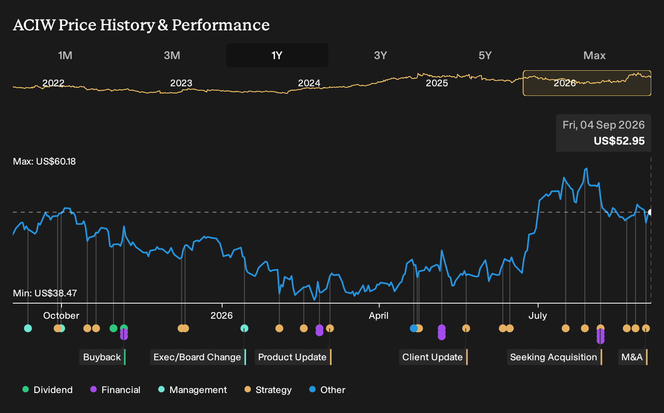Click the white current-price dot ending the line
Screen dimensions: 664x413
tap(650, 212)
